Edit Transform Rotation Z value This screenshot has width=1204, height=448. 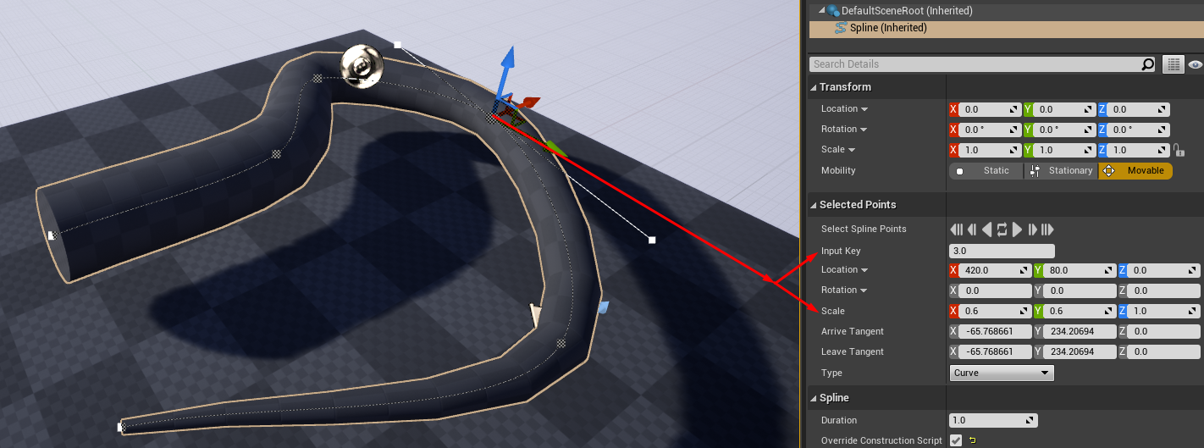(1140, 130)
